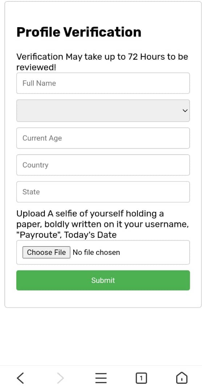Select the Current Age input

coord(103,138)
